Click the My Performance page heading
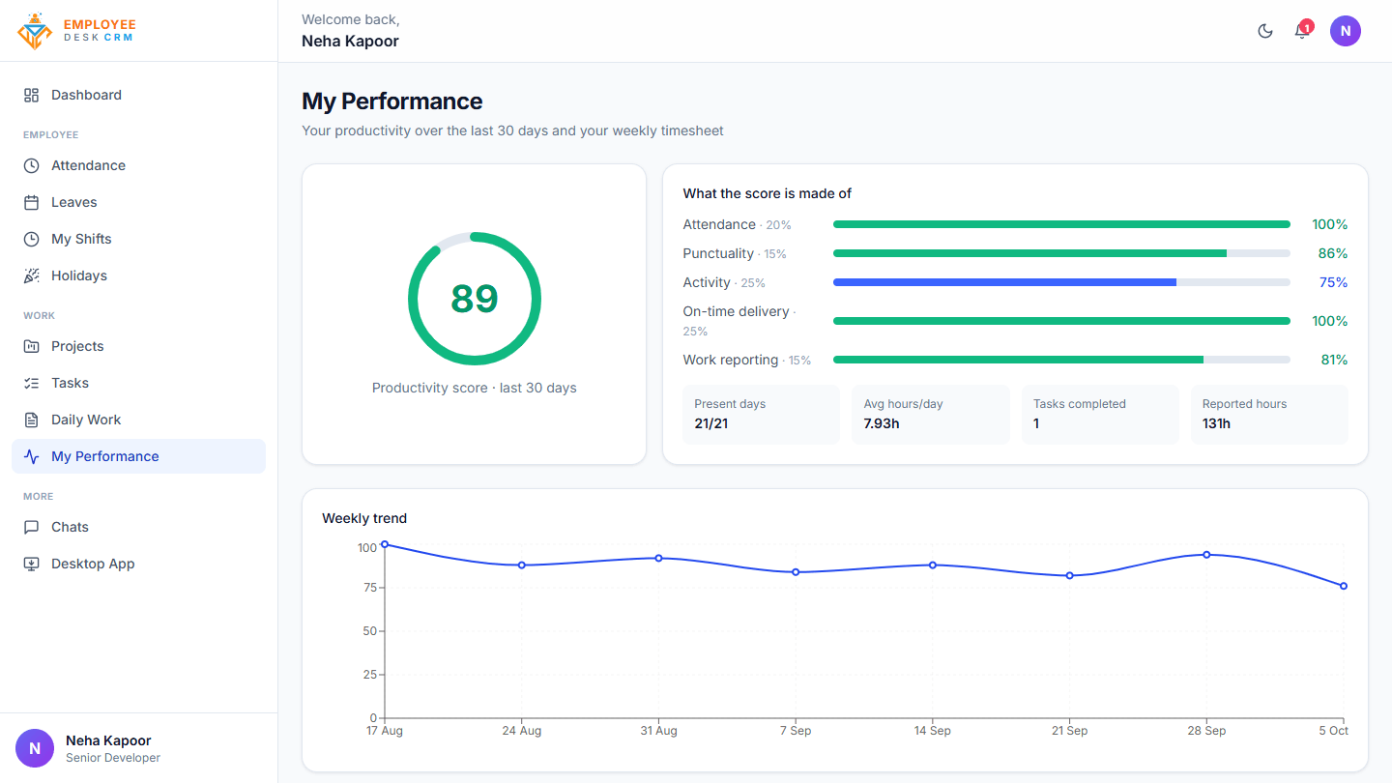 391,101
